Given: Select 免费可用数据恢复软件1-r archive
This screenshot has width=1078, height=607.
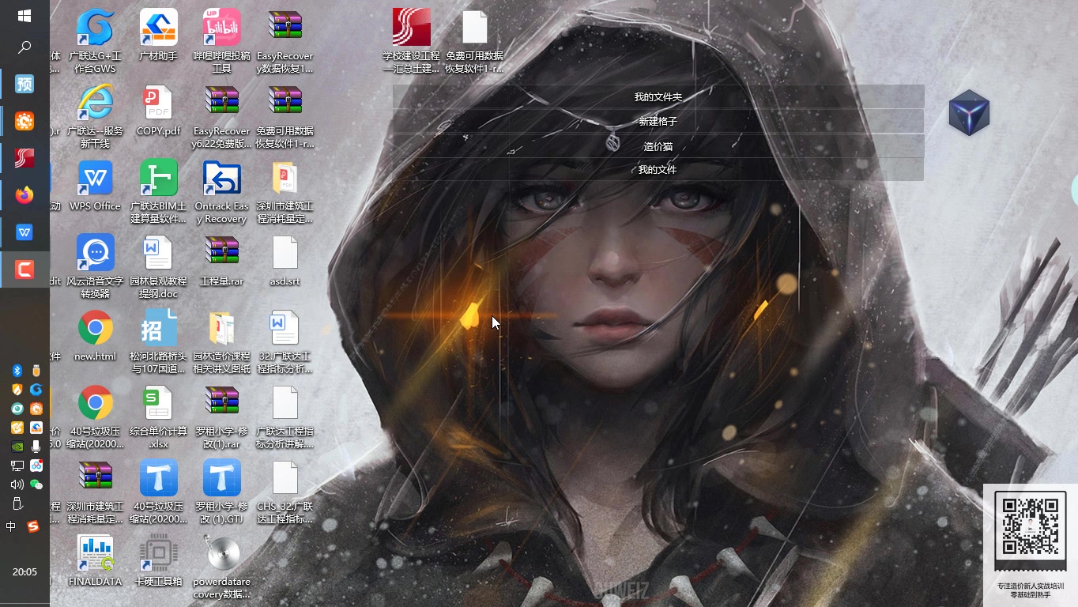Looking at the screenshot, I should [x=285, y=116].
